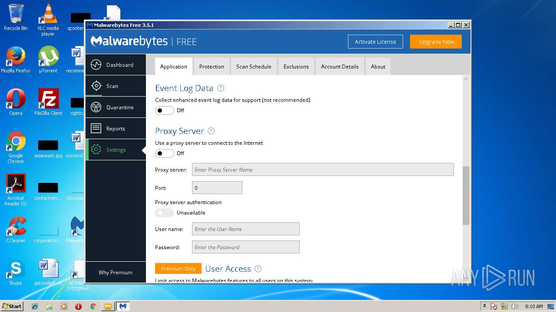
Task: Click the Premium Only badge
Action: pyautogui.click(x=178, y=269)
